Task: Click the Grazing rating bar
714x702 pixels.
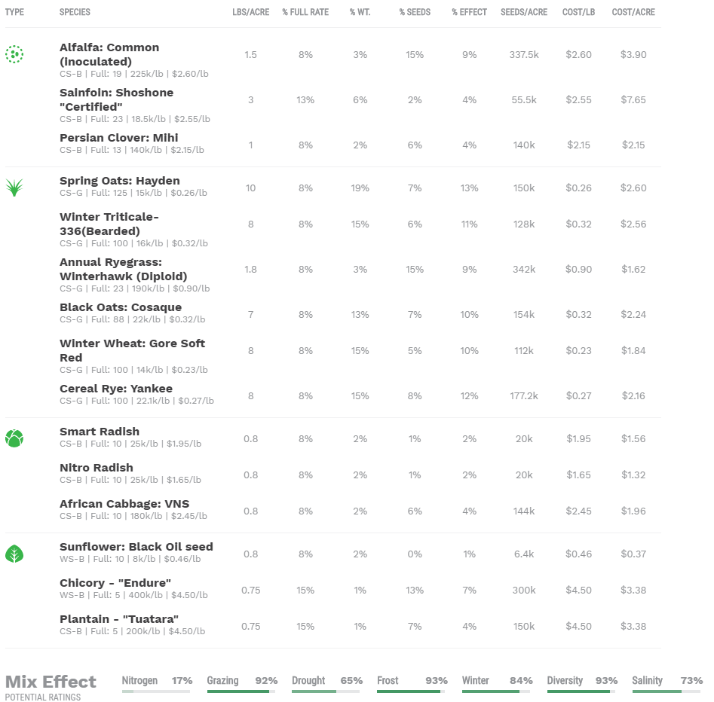Action: coord(242,691)
